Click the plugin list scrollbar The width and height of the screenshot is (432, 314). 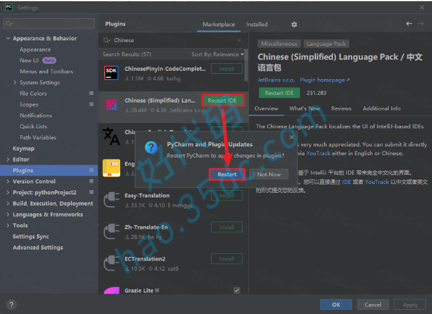click(x=246, y=65)
